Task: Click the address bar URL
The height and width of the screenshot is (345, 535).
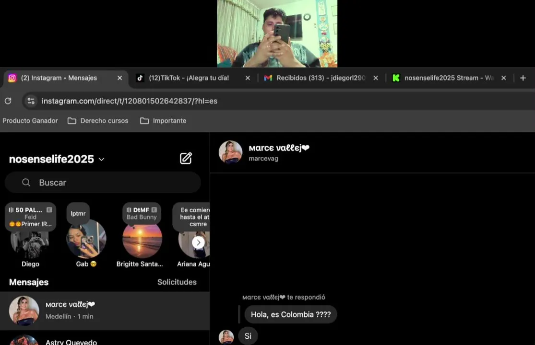Action: [x=130, y=101]
